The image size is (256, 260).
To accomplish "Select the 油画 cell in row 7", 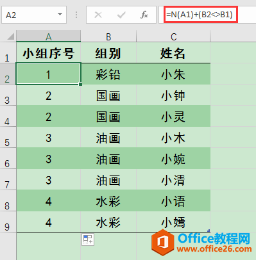I will tap(108, 179).
